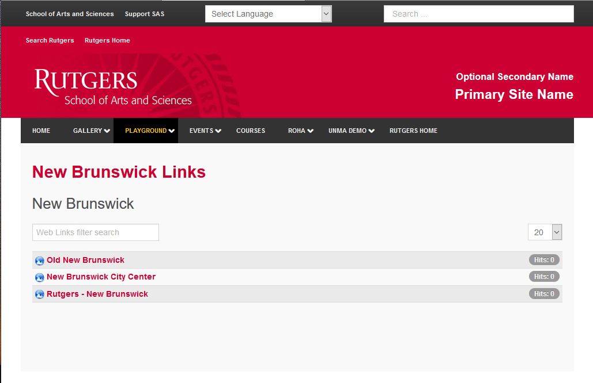Open the Events menu item
This screenshot has width=593, height=383.
pos(202,131)
